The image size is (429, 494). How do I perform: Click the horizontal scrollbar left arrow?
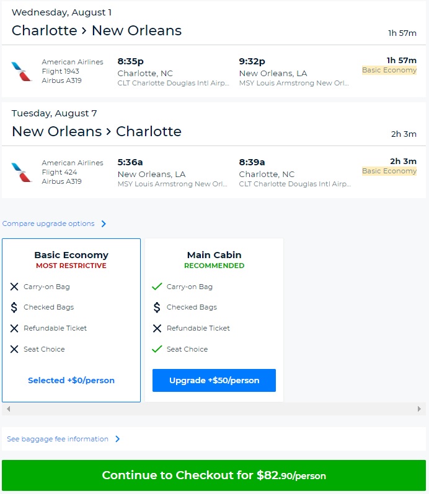[7, 409]
